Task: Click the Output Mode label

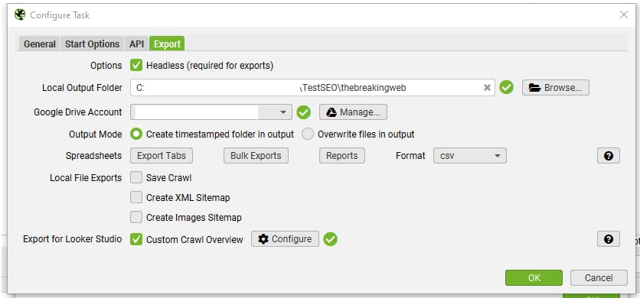Action: [95, 134]
